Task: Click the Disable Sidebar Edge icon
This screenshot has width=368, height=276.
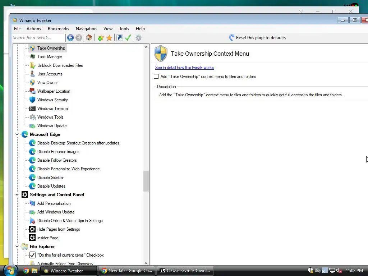Action: (x=32, y=178)
